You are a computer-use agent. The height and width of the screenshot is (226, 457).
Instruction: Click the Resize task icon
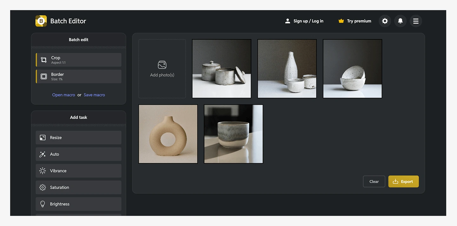coord(43,138)
